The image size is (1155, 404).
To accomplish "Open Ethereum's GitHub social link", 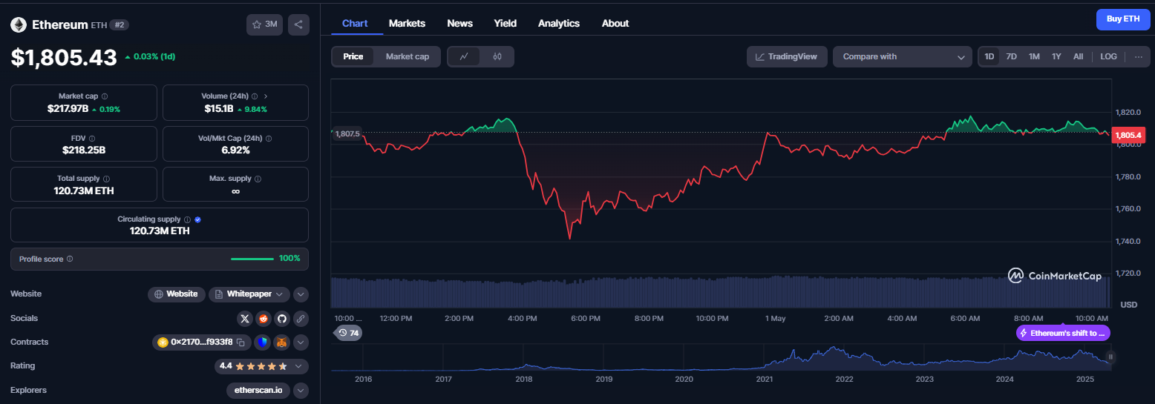I will pos(281,319).
